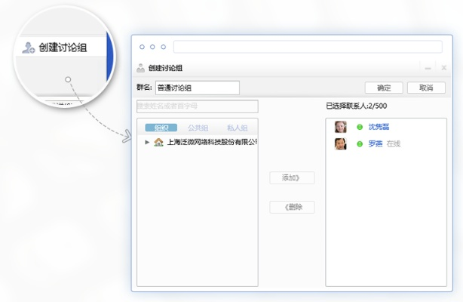Viewport: 463px width, 302px height.
Task: Click the 删除 button to remove contact
Action: 292,208
